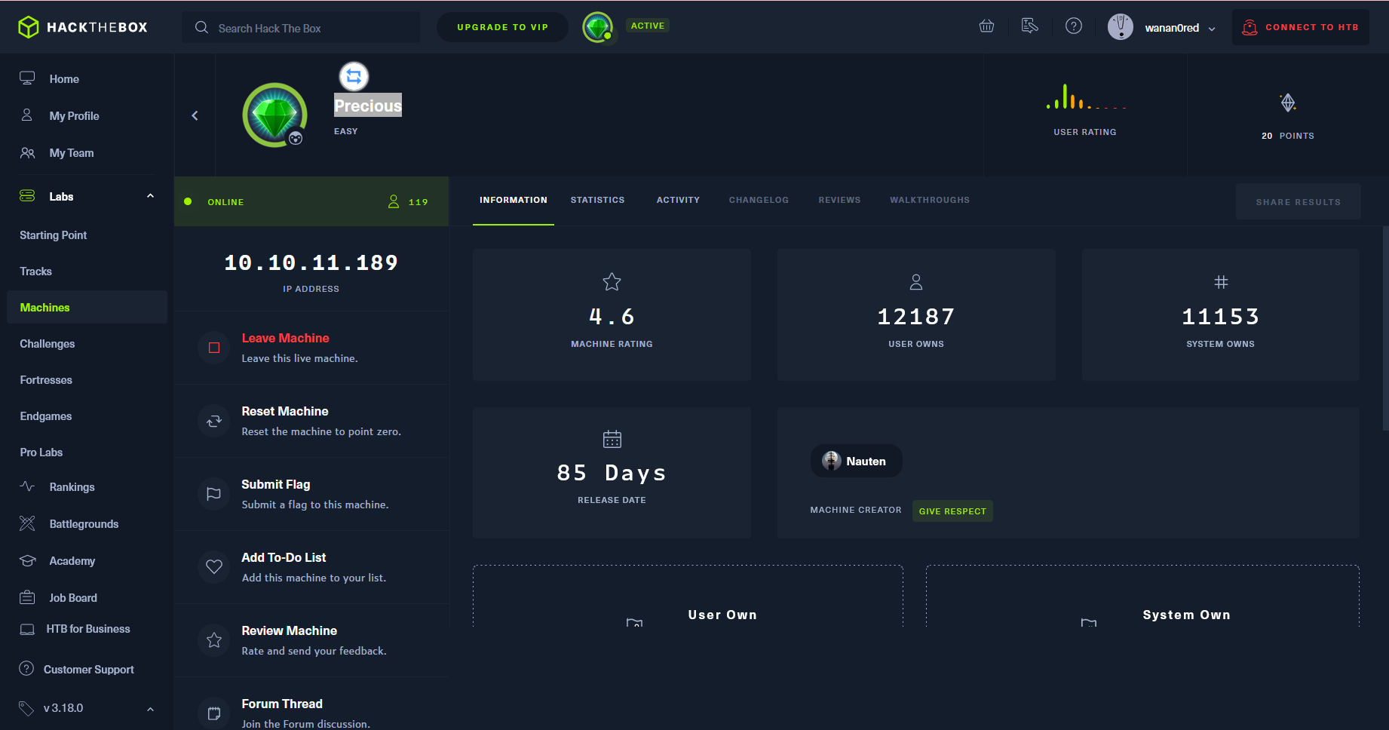
Task: Click Connect to HTB button
Action: pos(1301,27)
